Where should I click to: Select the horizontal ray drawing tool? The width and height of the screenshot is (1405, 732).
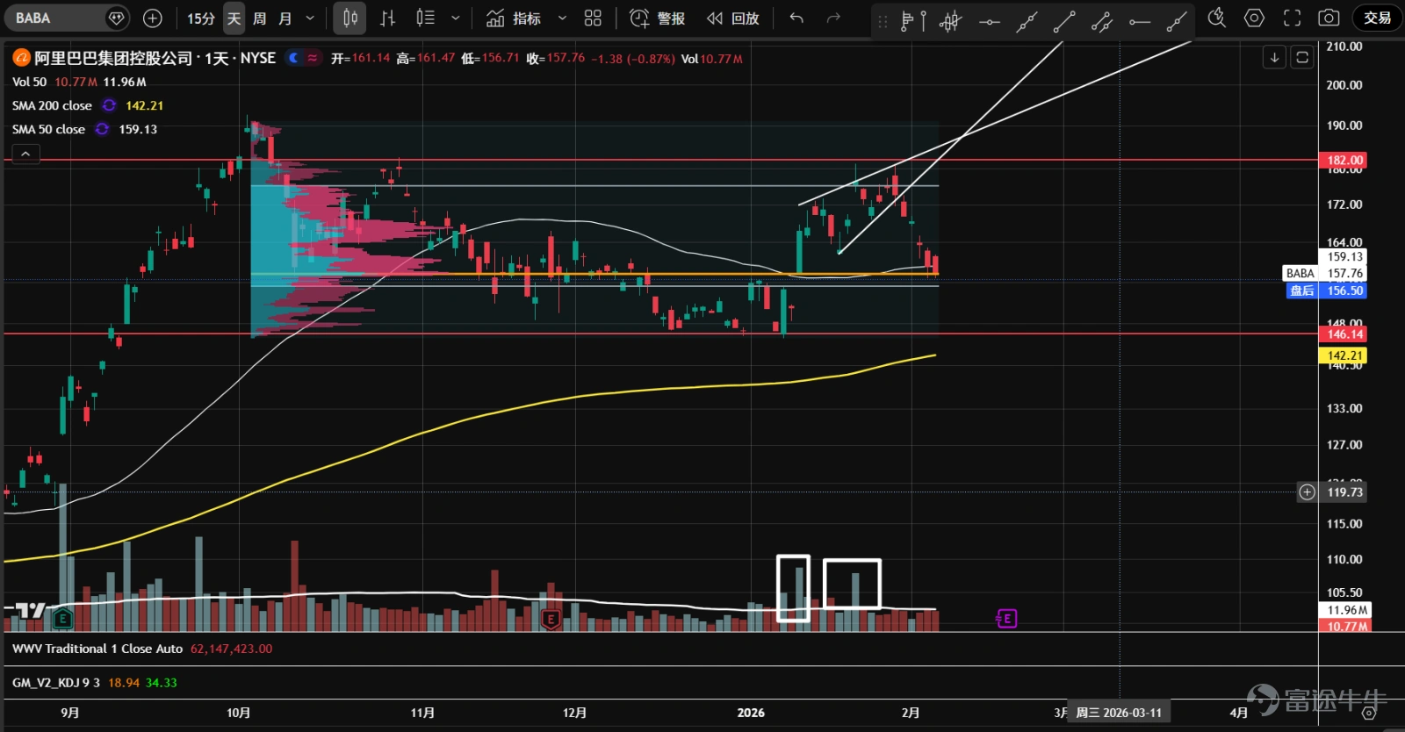pos(1140,20)
